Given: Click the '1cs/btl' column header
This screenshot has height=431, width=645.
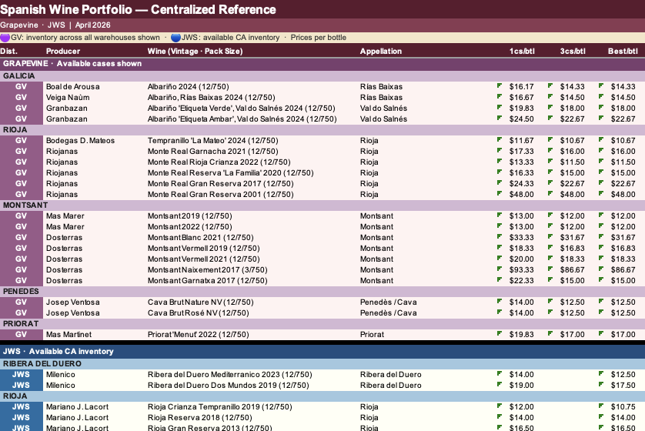Looking at the screenshot, I should coord(522,51).
